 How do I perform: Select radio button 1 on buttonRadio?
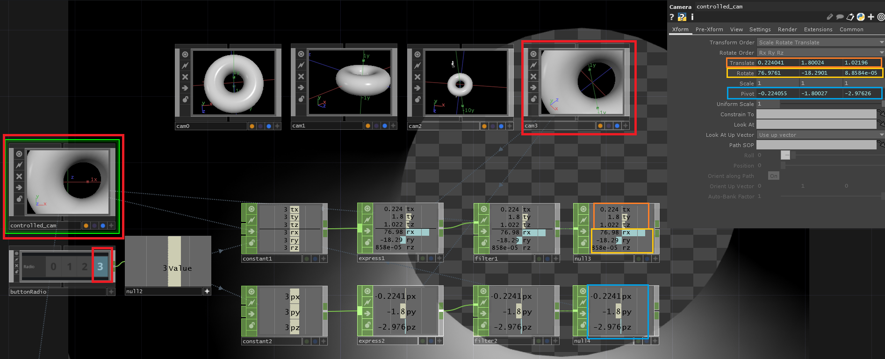pos(69,267)
